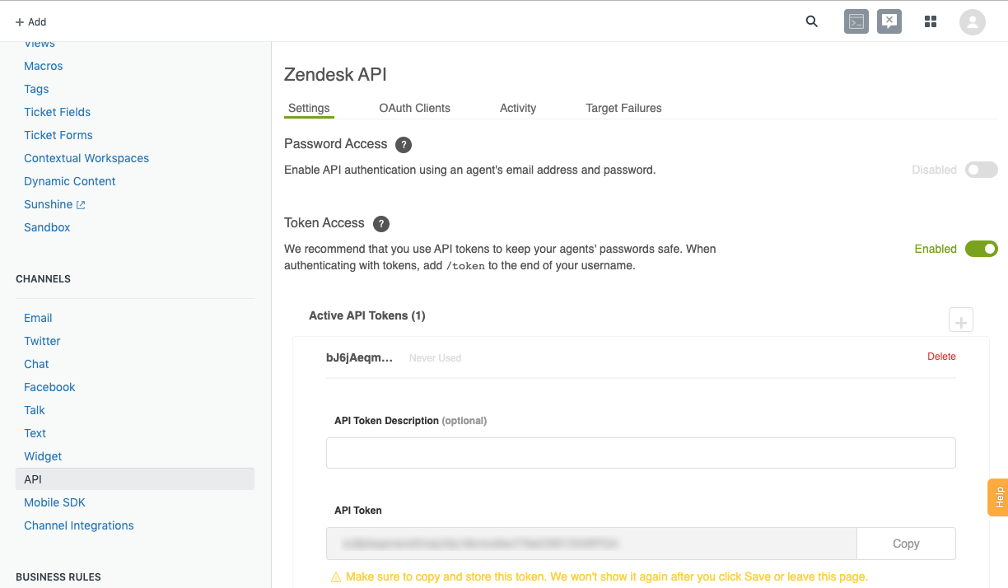Viewport: 1008px width, 588px height.
Task: Open Talk channel settings
Action: (35, 410)
